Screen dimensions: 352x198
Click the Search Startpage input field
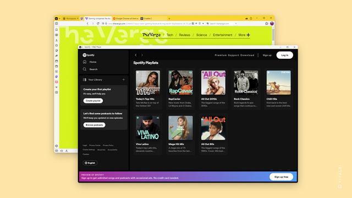221,23
